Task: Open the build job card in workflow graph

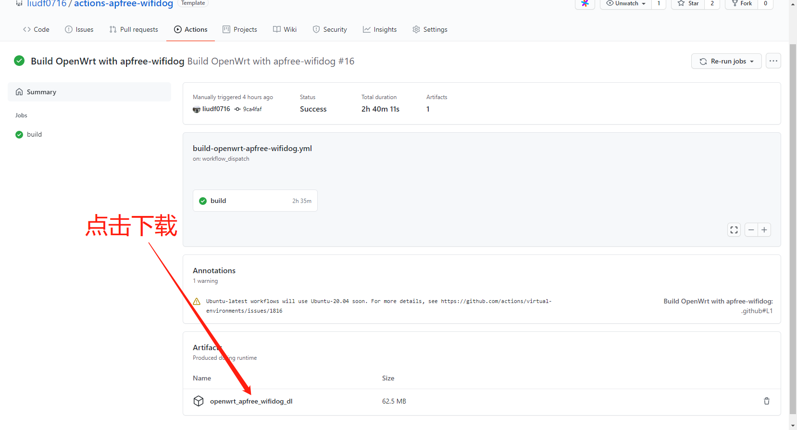Action: pos(255,201)
